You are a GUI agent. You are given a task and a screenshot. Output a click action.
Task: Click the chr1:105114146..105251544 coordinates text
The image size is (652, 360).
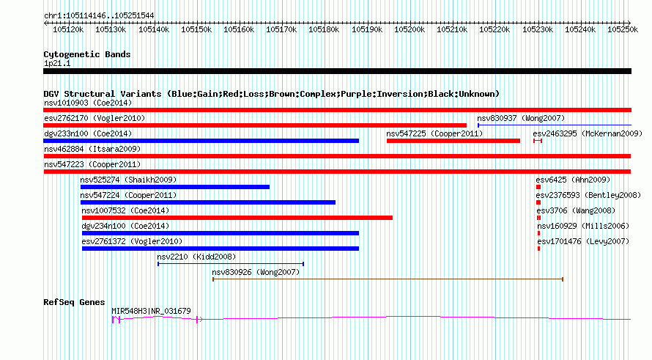coord(99,15)
